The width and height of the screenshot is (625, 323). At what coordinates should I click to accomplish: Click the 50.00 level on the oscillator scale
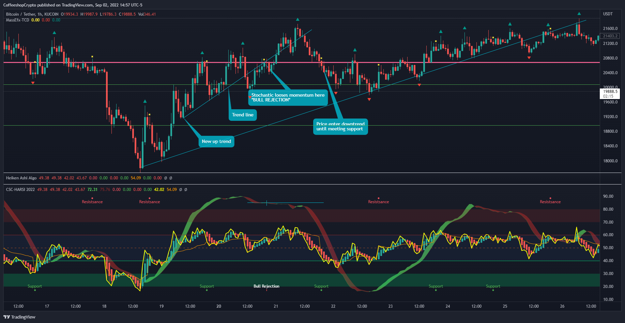pos(608,248)
